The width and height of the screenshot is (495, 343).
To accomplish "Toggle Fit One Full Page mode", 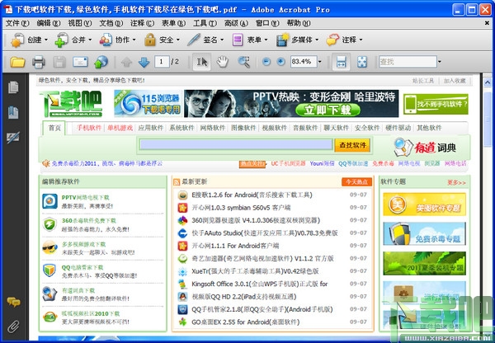I will [362, 62].
